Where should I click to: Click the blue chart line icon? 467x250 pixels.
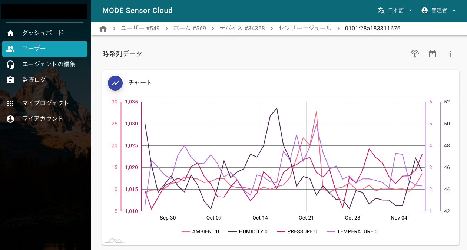click(x=115, y=83)
